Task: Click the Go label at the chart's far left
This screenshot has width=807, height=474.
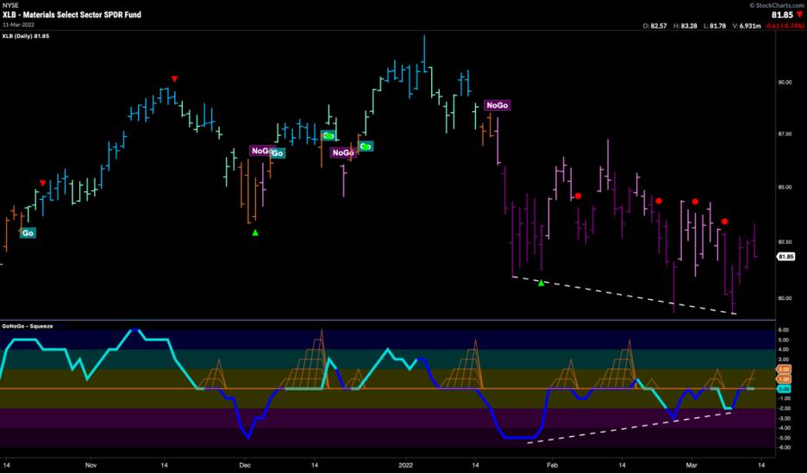Action: [28, 233]
